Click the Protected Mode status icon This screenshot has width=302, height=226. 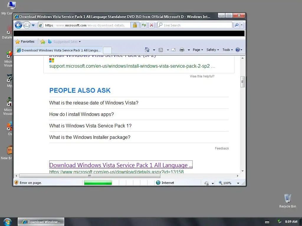click(x=206, y=183)
